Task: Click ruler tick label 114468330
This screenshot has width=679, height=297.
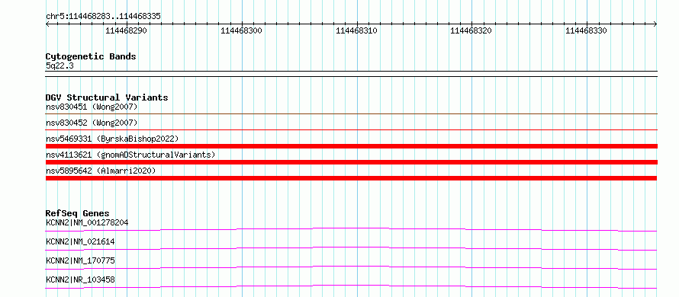Action: click(587, 30)
